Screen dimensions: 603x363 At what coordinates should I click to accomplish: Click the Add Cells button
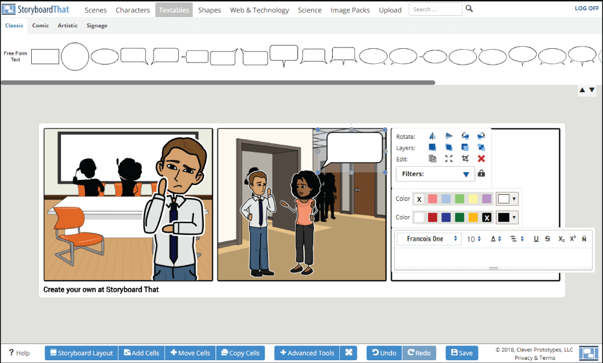pyautogui.click(x=141, y=353)
